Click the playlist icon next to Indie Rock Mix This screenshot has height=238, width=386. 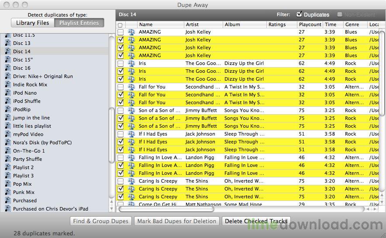click(x=7, y=85)
